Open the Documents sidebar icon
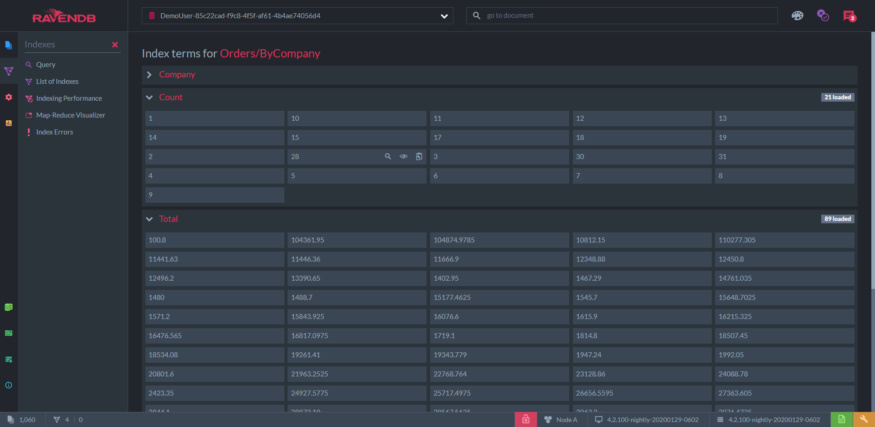The width and height of the screenshot is (875, 427). tap(9, 45)
